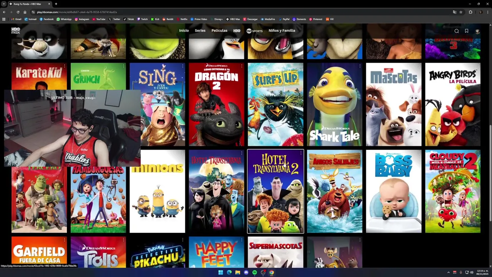Open the YouTube bookmark
Screen dimensions: 492x277
coord(99,19)
